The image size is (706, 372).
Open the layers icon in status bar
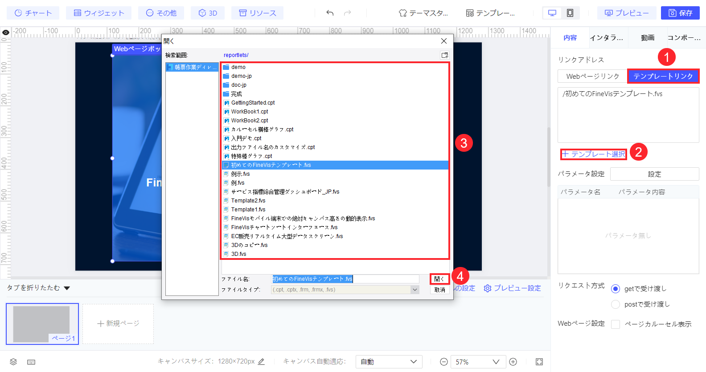[x=13, y=362]
